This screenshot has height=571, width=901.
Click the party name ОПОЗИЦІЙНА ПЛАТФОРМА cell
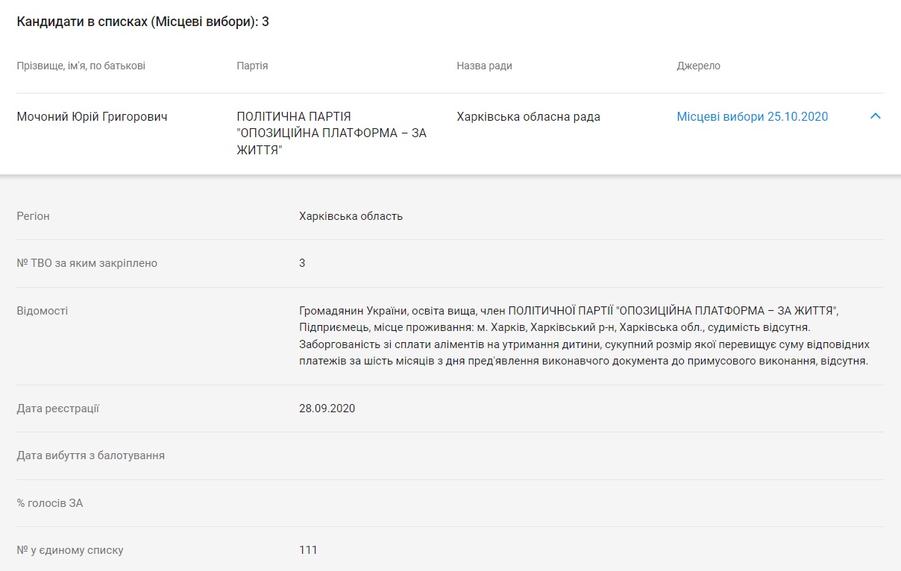331,133
